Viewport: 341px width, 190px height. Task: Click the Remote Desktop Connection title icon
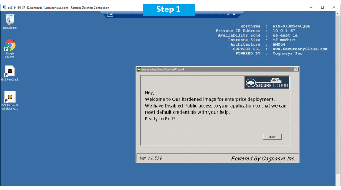tap(4, 8)
